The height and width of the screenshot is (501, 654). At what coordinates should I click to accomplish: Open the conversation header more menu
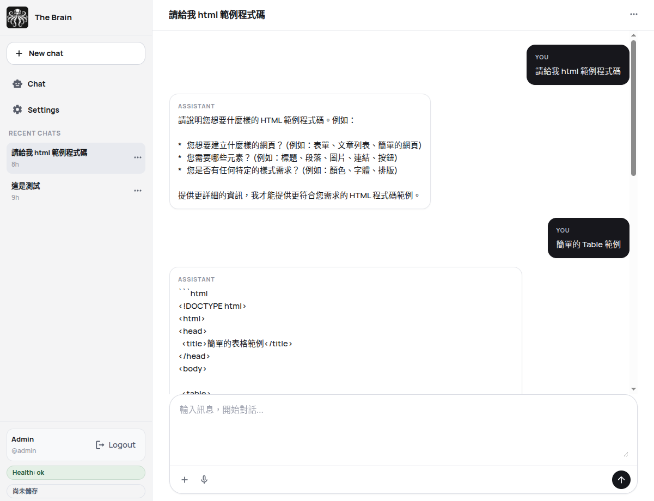click(634, 14)
